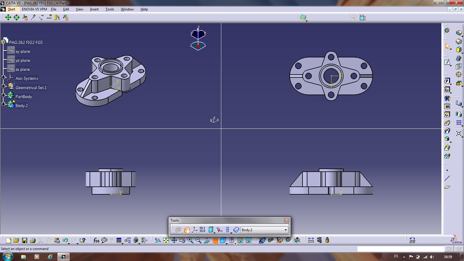Viewport: 464px width, 261px height.
Task: Activate the Select arrow tool
Action: pos(447,46)
